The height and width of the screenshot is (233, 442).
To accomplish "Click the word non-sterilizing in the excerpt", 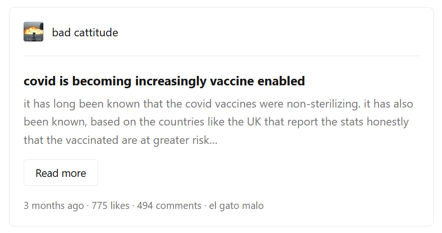I will click(x=323, y=104).
